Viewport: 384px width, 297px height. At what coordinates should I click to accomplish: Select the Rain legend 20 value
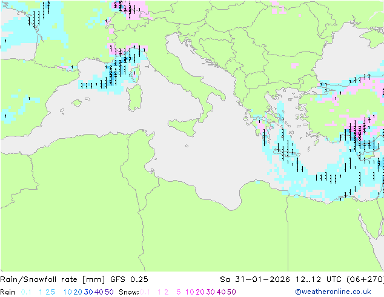click(x=78, y=292)
